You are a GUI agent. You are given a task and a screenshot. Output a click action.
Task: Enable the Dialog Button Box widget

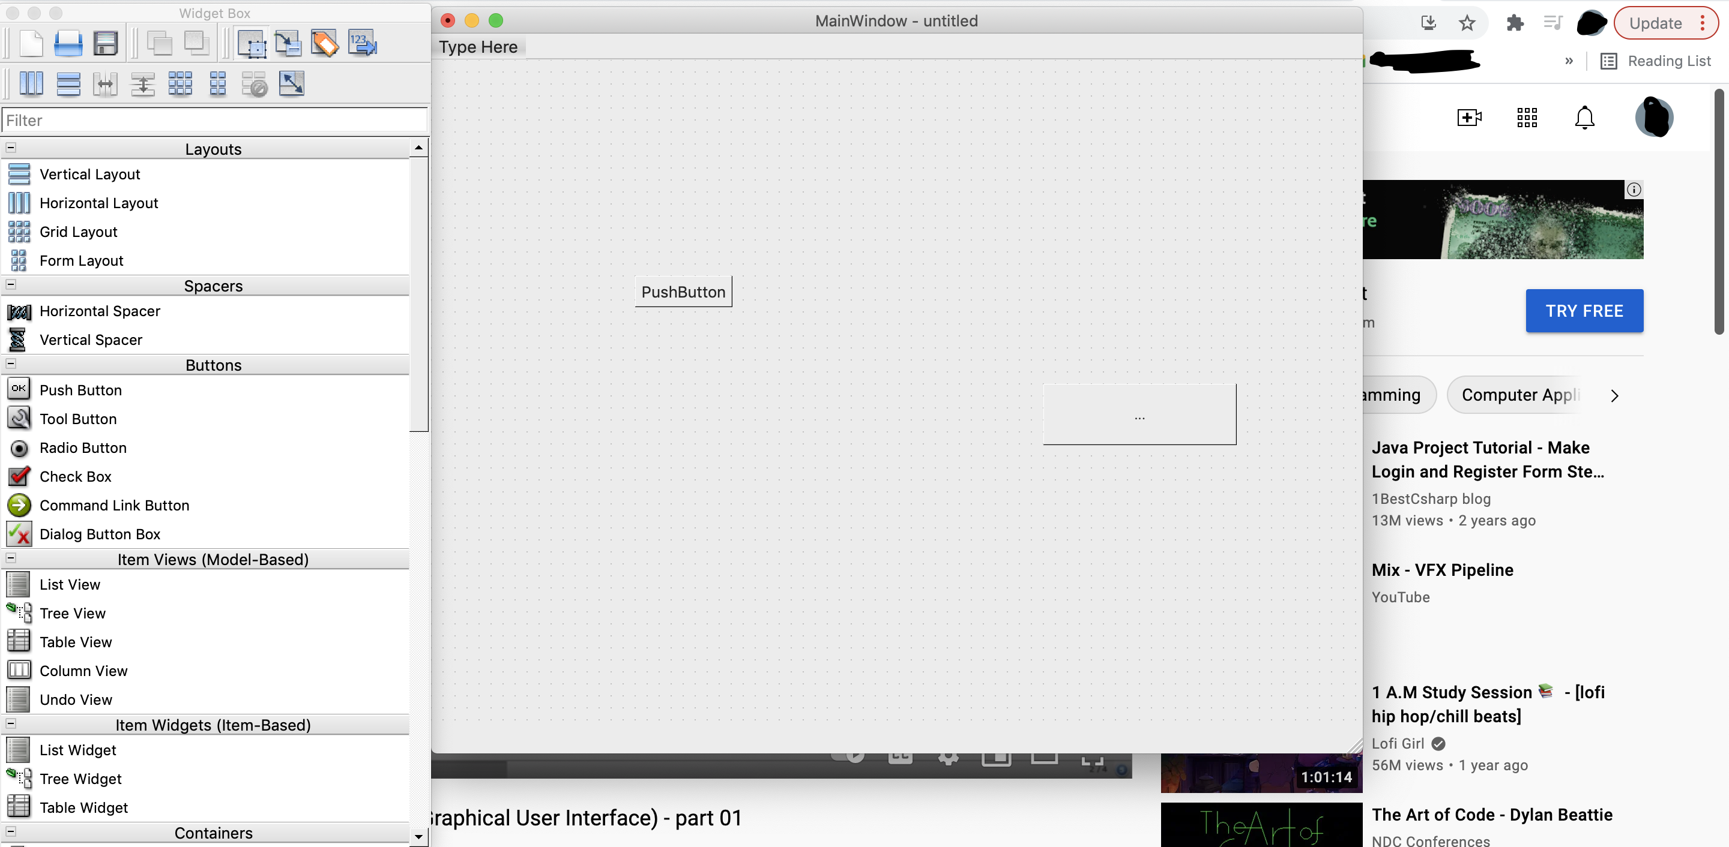point(100,534)
